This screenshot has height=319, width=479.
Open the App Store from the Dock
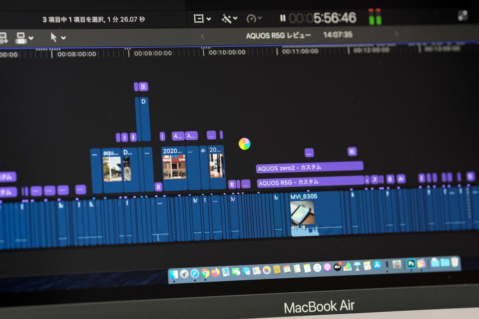pyautogui.click(x=377, y=265)
